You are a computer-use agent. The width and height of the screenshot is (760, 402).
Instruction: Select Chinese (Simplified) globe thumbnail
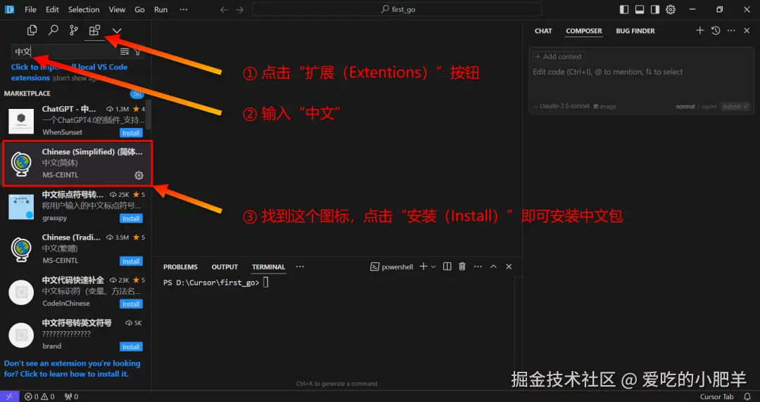pyautogui.click(x=21, y=164)
